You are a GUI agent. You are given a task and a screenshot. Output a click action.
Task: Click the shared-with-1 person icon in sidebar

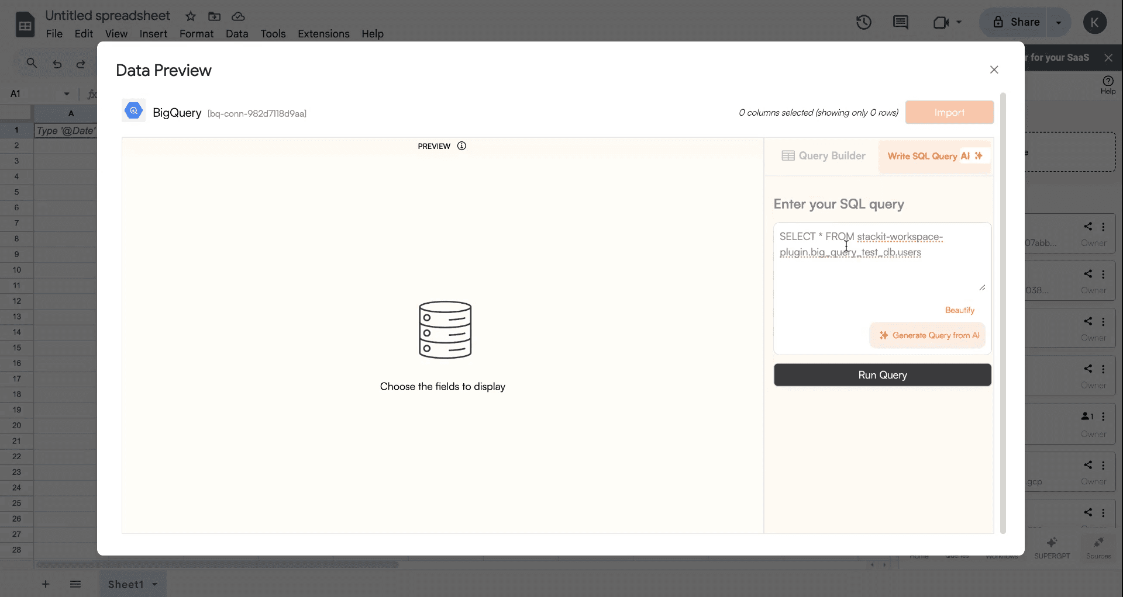pyautogui.click(x=1087, y=416)
